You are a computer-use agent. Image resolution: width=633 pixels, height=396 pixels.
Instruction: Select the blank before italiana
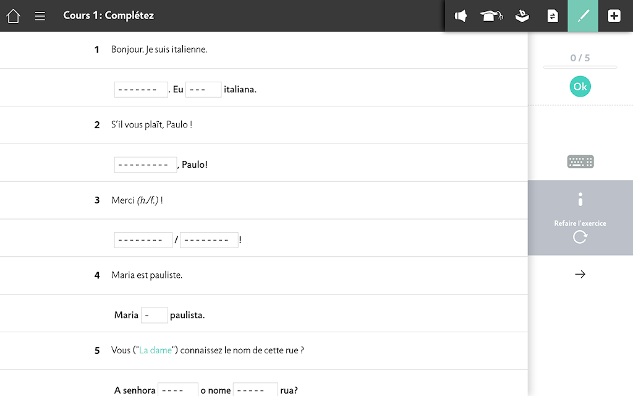click(x=203, y=89)
